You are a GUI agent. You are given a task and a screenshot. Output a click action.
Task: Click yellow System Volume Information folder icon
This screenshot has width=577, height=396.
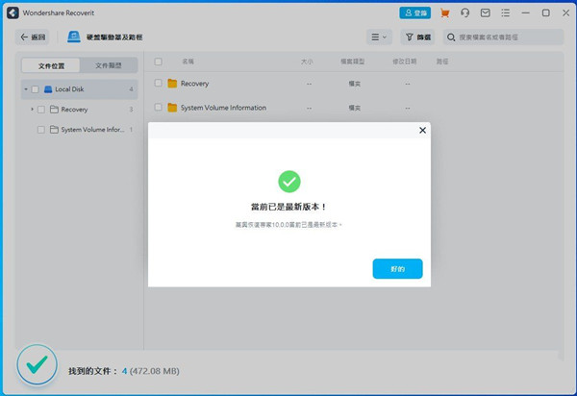click(172, 108)
